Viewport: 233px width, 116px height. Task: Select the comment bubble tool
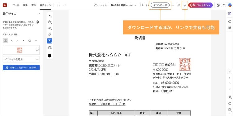tap(50, 22)
